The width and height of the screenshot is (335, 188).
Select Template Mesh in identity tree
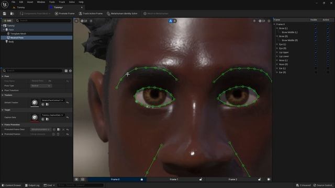18,33
